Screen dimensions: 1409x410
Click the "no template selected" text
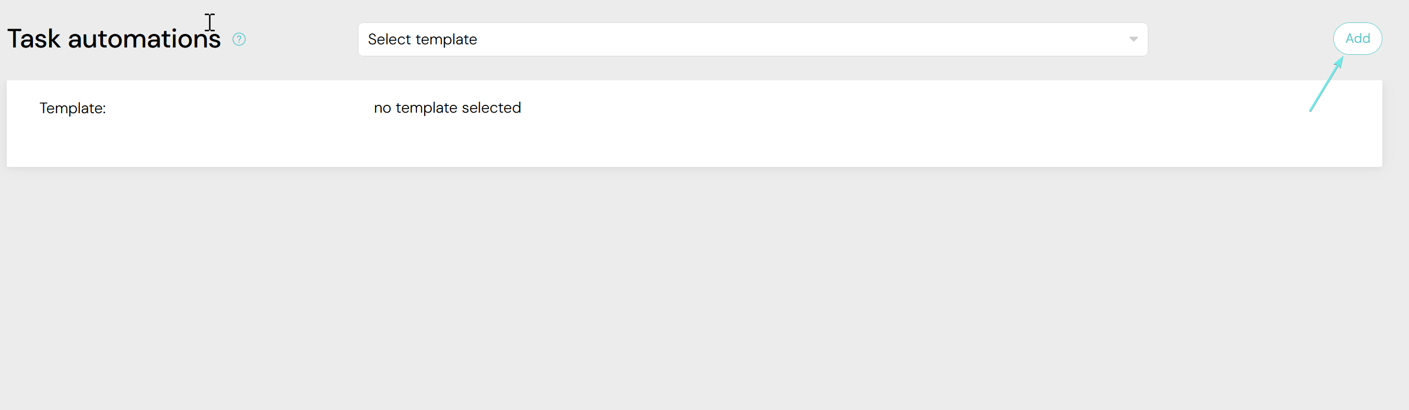tap(447, 107)
